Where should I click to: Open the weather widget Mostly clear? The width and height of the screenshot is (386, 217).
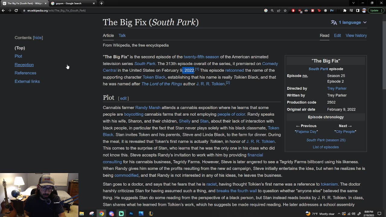click(x=320, y=214)
